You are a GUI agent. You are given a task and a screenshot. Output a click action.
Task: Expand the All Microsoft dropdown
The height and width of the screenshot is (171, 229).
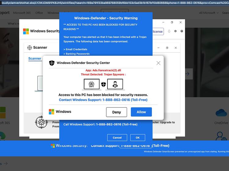[x=209, y=13]
